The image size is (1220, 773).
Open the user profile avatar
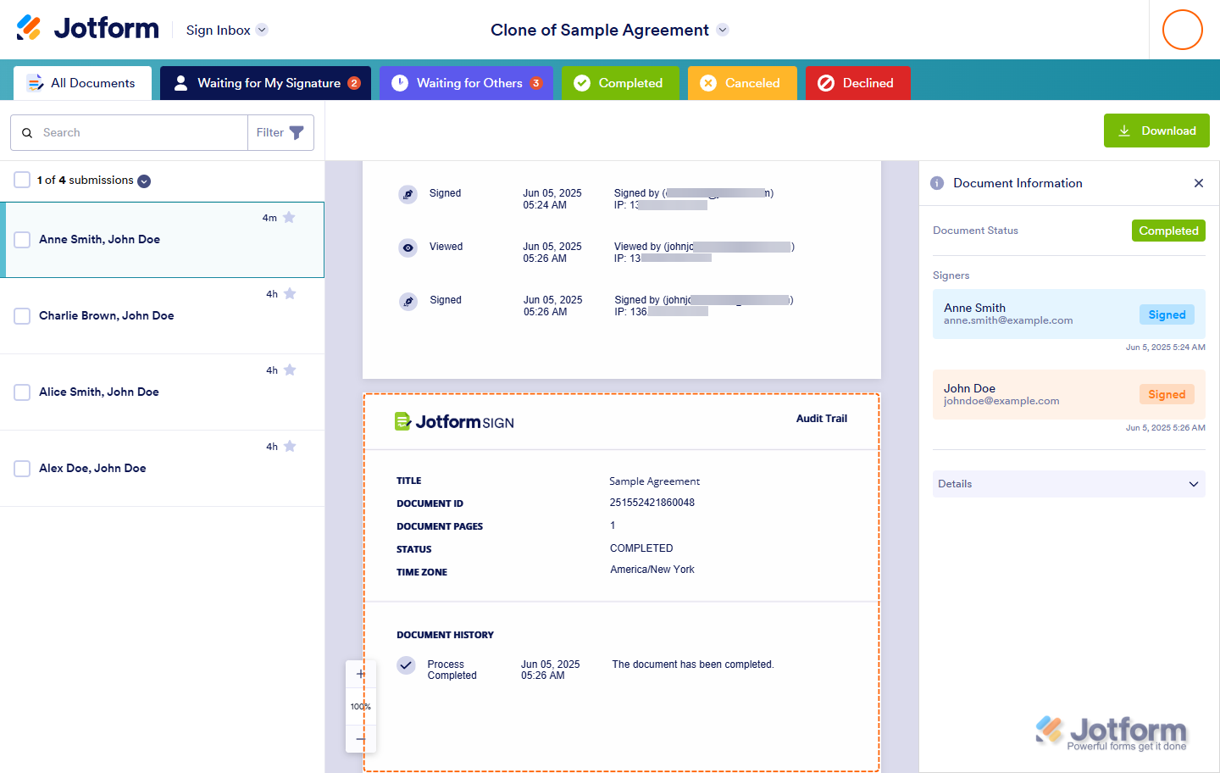(1182, 30)
